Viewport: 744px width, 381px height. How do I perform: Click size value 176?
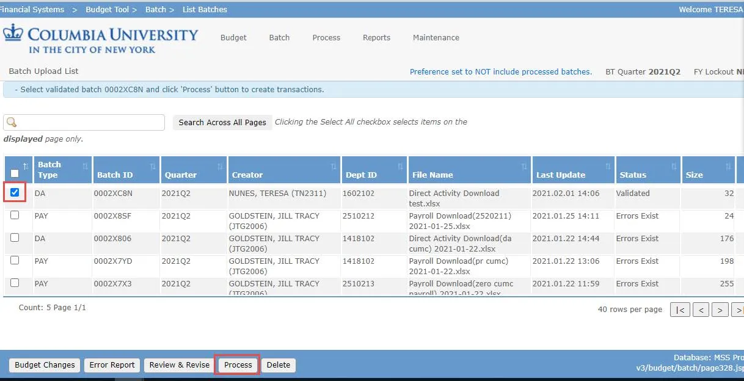727,238
